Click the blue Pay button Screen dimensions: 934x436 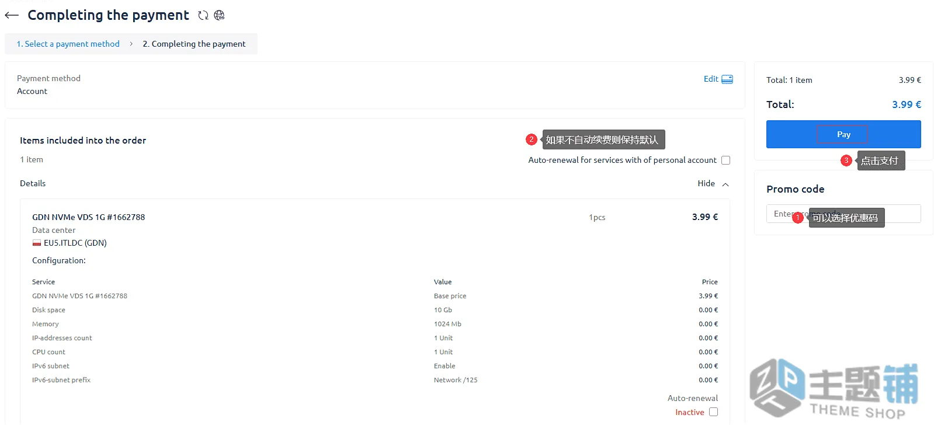pos(843,134)
